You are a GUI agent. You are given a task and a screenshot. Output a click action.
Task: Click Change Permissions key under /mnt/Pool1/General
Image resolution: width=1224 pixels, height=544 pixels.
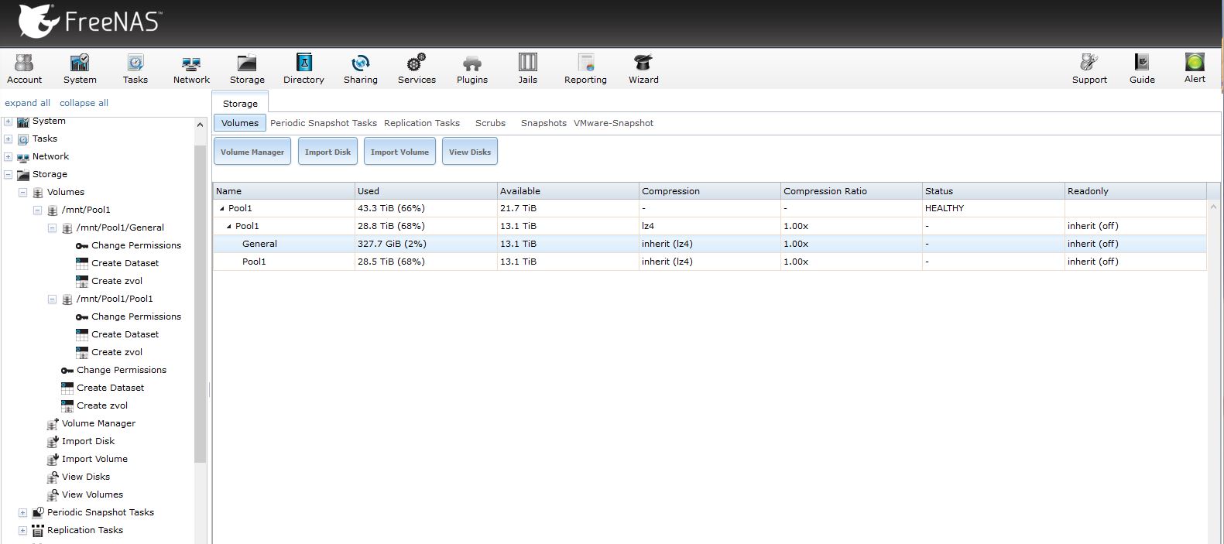pos(129,245)
